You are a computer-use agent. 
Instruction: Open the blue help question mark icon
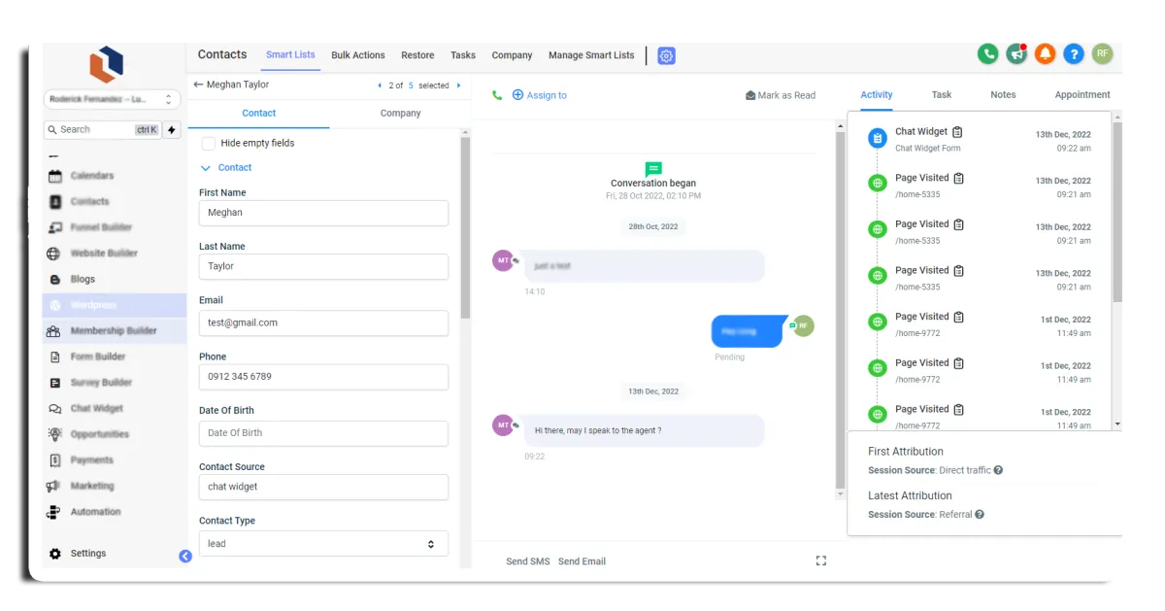click(1073, 54)
